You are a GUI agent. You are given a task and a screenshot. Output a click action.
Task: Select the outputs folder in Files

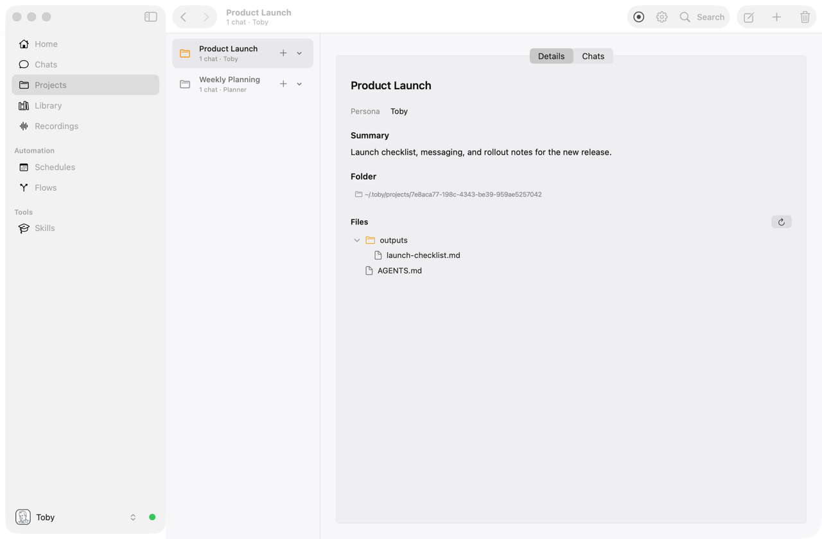point(387,240)
